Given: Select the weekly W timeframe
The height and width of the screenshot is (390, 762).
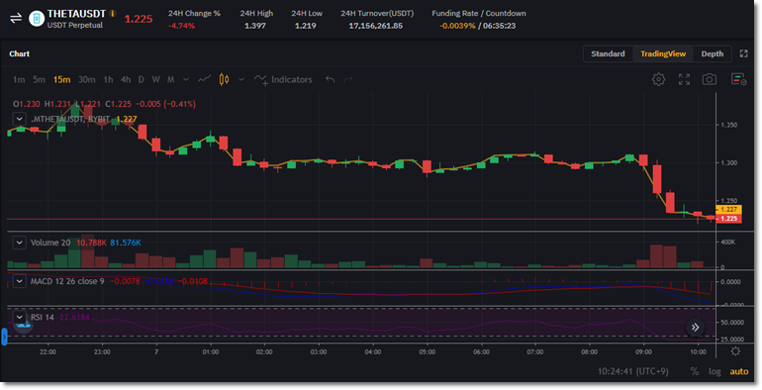Looking at the screenshot, I should (156, 79).
